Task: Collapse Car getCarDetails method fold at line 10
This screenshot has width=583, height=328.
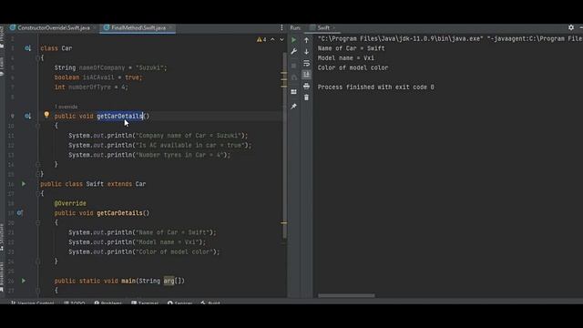Action: [38, 126]
